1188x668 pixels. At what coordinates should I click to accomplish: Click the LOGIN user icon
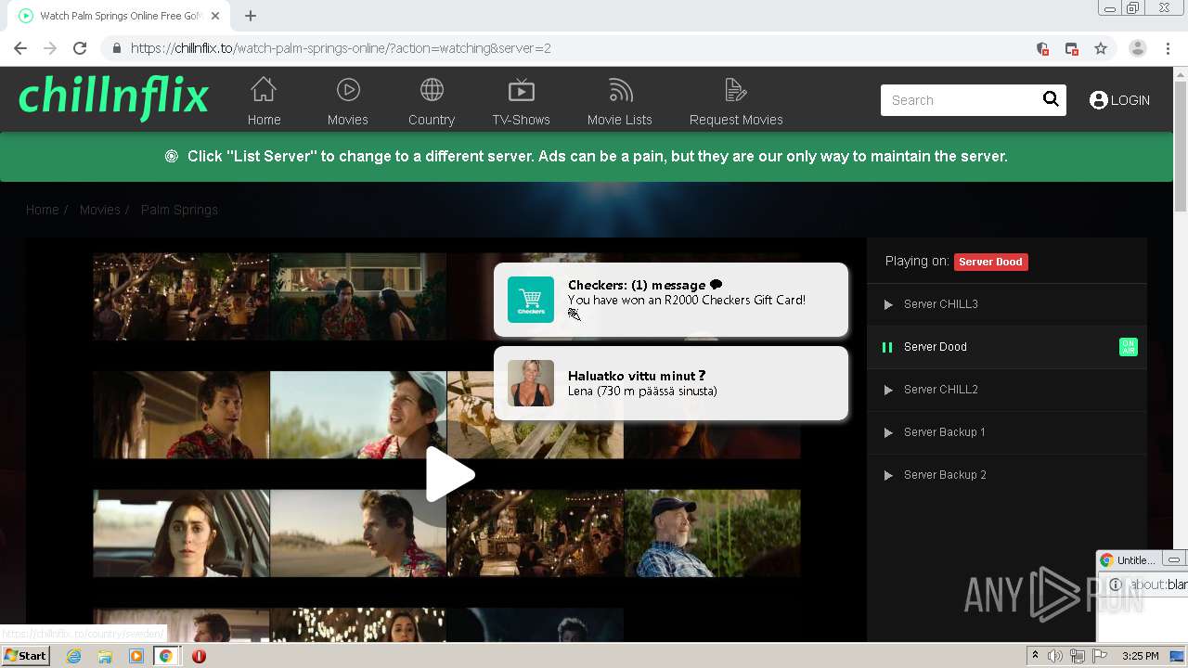coord(1099,100)
